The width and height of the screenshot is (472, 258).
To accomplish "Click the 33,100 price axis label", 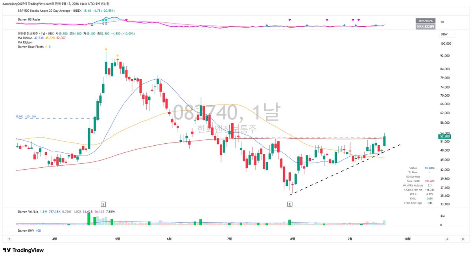I will 446,204.
